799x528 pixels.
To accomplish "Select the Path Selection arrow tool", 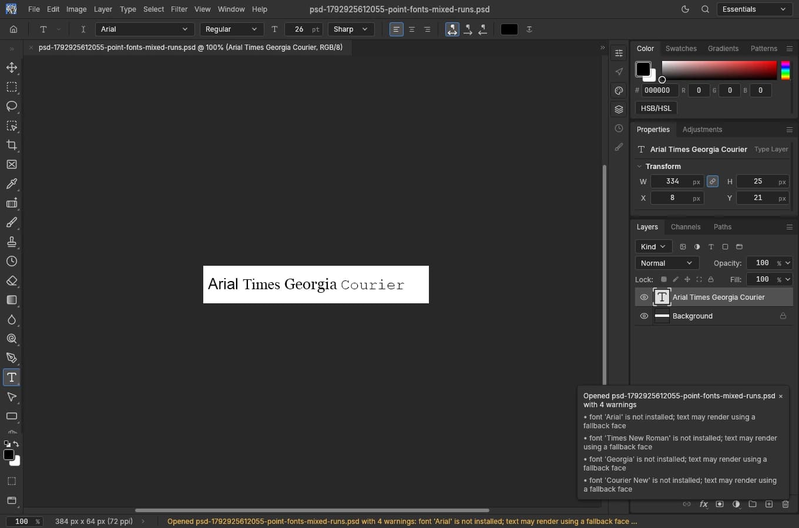I will tap(12, 397).
